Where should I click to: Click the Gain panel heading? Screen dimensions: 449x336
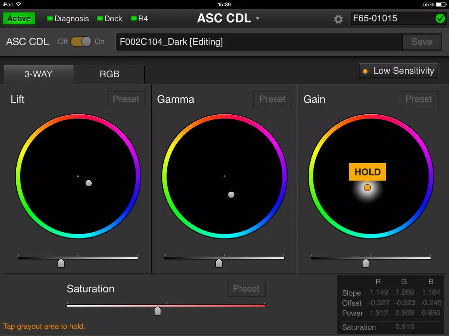pyautogui.click(x=314, y=99)
